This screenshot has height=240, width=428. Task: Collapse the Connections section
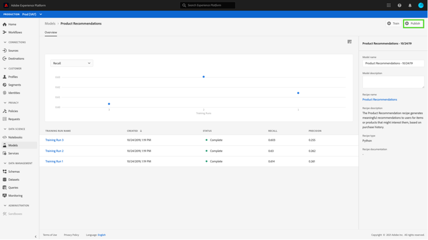pyautogui.click(x=5, y=42)
